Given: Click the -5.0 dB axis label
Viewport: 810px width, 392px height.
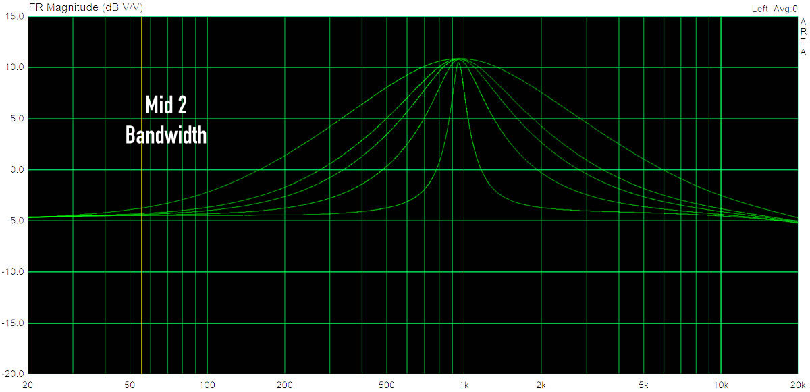Looking at the screenshot, I should click(x=17, y=221).
